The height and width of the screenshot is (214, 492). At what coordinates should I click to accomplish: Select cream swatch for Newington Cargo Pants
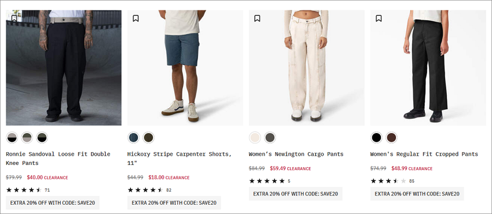(x=255, y=138)
